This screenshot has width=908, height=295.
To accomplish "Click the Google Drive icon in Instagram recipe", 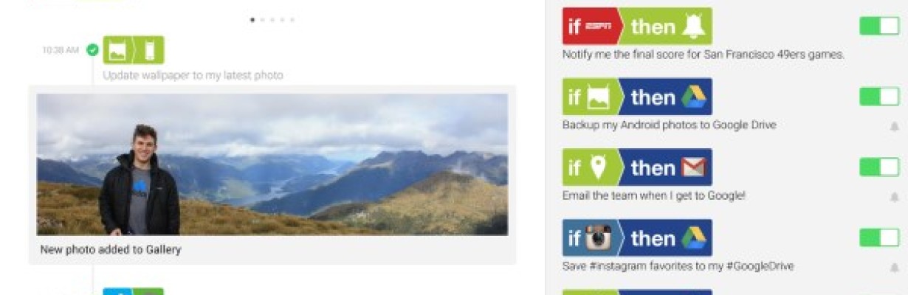I will point(694,238).
